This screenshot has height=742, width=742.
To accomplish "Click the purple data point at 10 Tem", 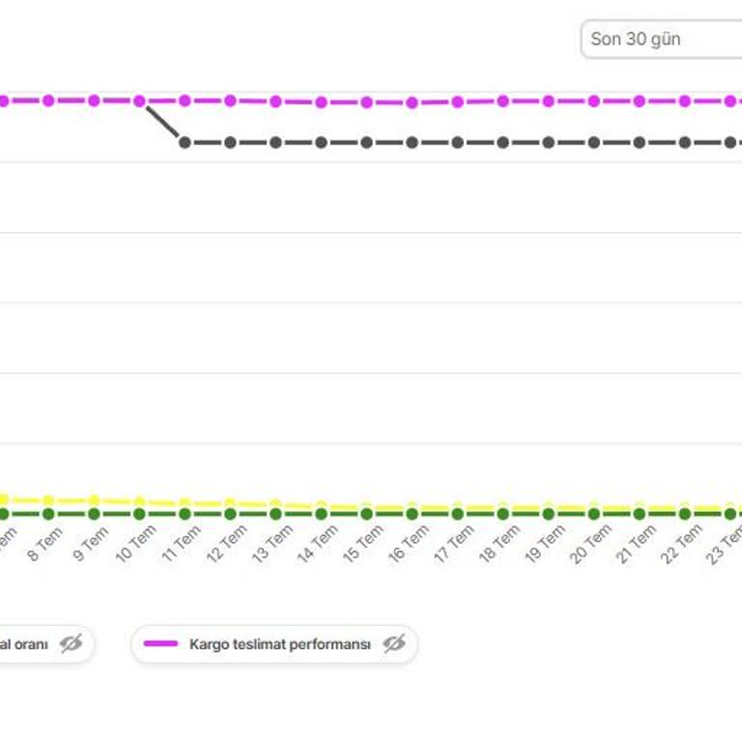I will (139, 100).
